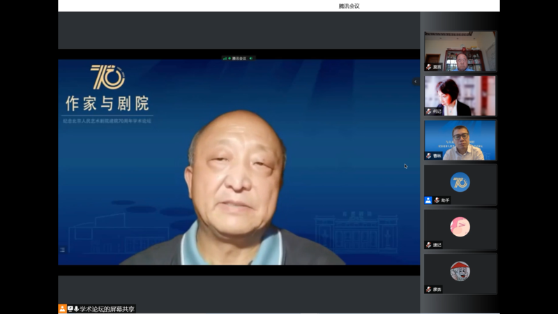Click the 腾讯会议 window title text
558x314 pixels.
349,6
